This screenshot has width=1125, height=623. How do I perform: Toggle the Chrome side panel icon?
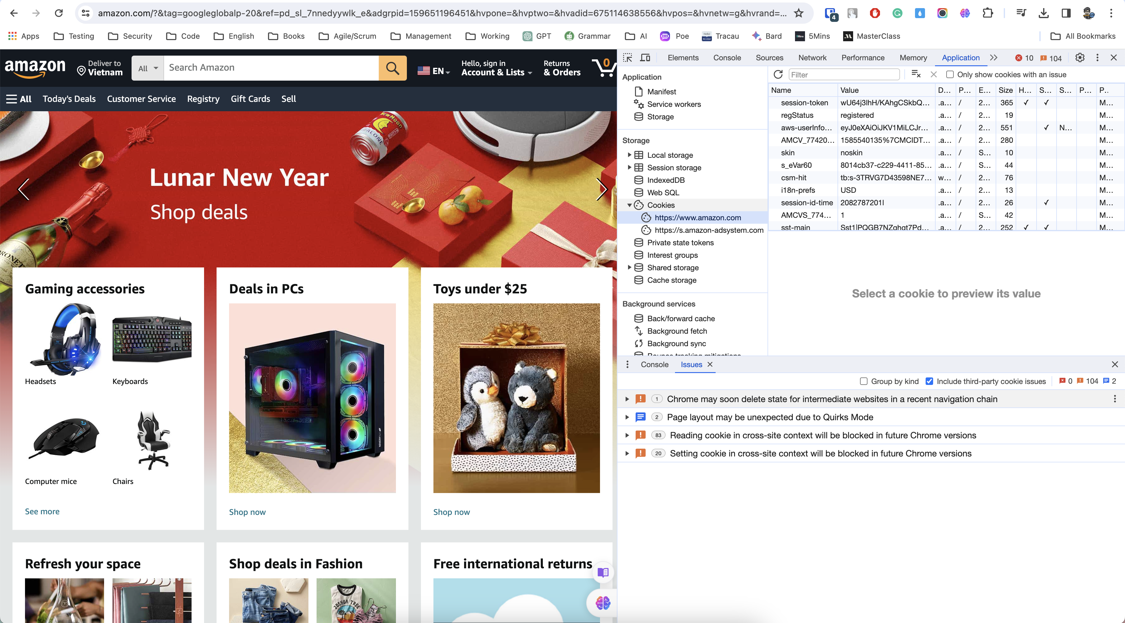(x=1066, y=13)
